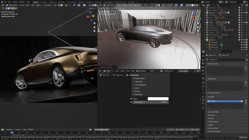
Task: Toggle camera view gizmo in left viewport
Action: [95, 31]
